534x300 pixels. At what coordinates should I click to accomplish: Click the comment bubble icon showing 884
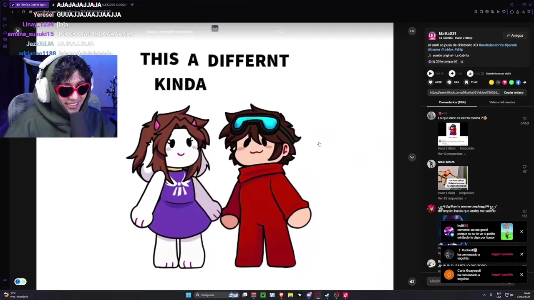point(449,82)
